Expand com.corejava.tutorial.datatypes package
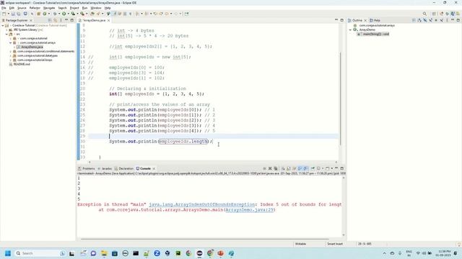This screenshot has height=259, width=462. click(x=11, y=55)
